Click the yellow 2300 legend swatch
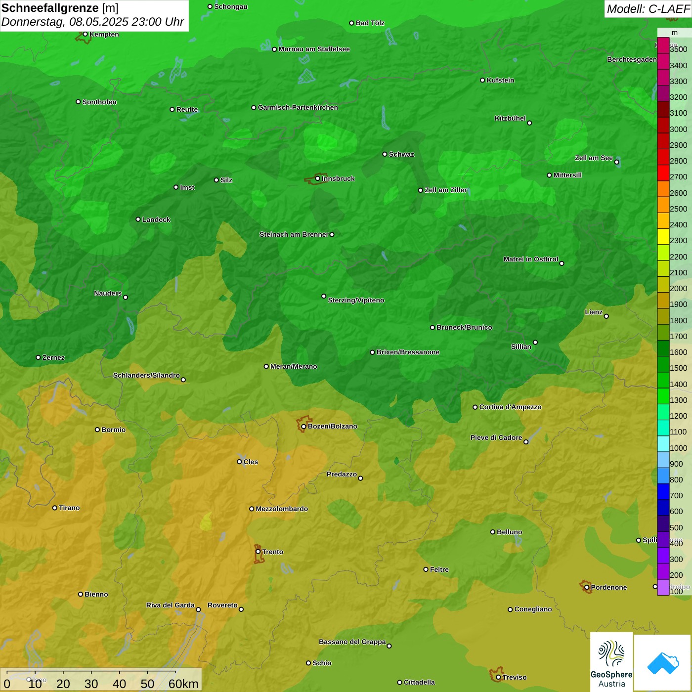692x692 pixels. coord(663,237)
